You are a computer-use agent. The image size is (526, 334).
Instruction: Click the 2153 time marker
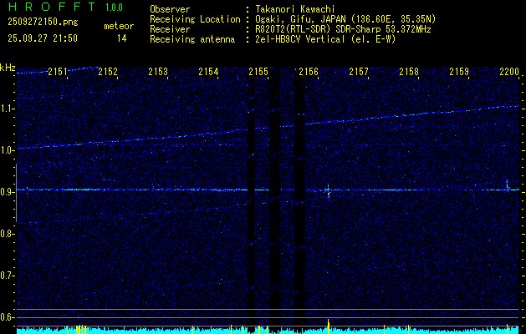click(x=158, y=72)
